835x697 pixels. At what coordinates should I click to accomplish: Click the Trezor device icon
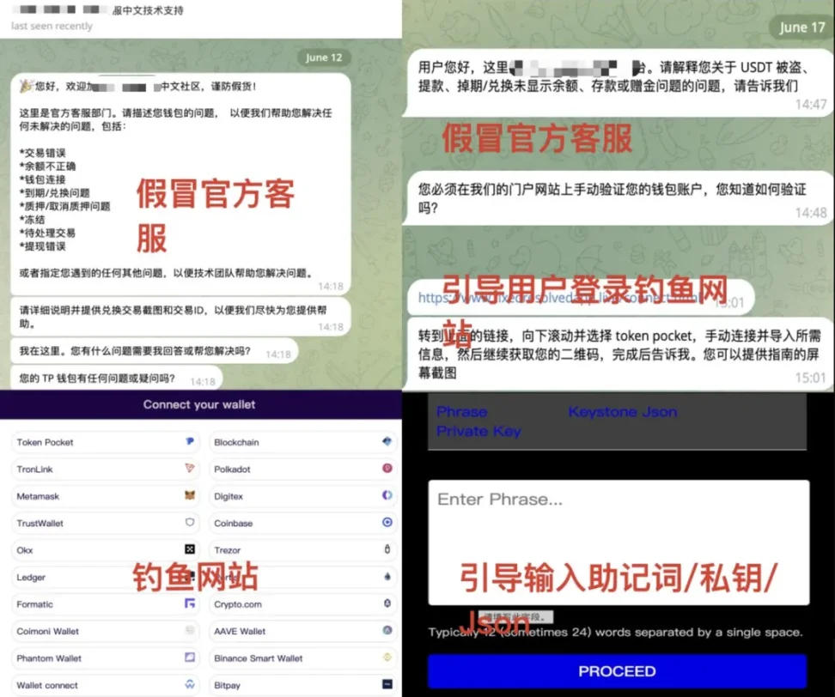tap(387, 549)
